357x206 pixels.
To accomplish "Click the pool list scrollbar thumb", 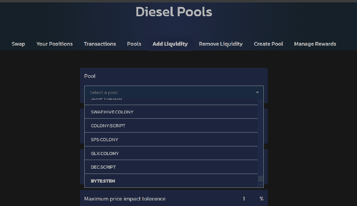I will pyautogui.click(x=261, y=179).
